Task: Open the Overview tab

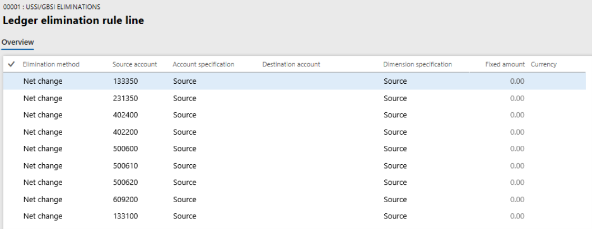Action: pyautogui.click(x=18, y=42)
